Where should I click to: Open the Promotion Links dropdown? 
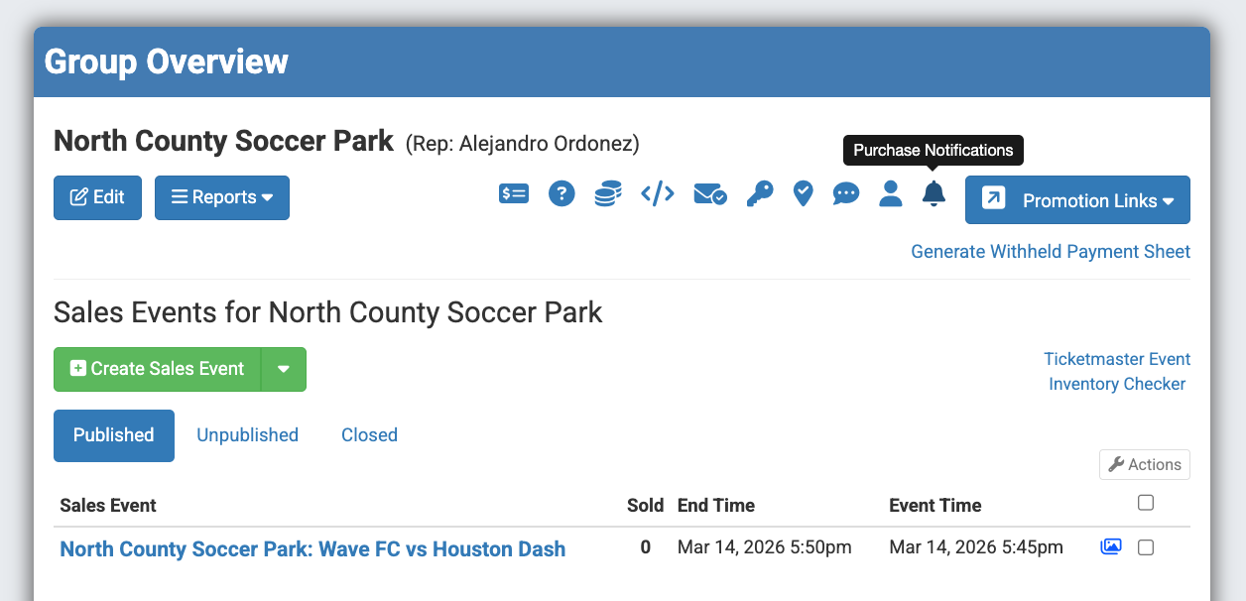tap(1077, 200)
